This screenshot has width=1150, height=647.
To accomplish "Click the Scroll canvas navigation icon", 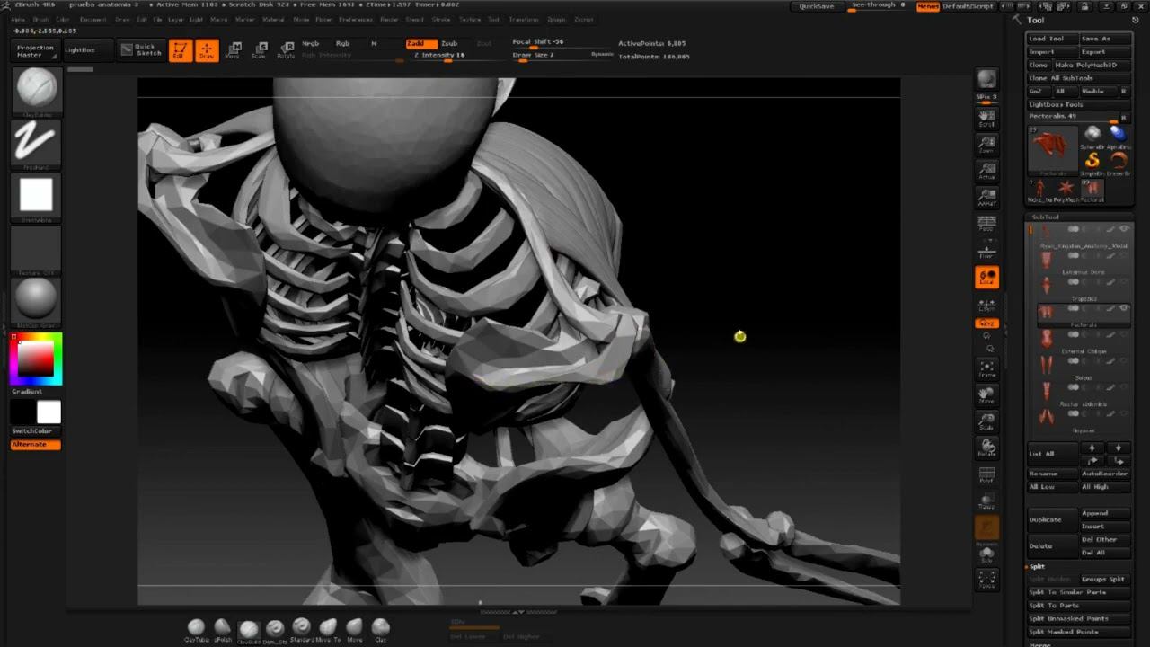I will 986,118.
